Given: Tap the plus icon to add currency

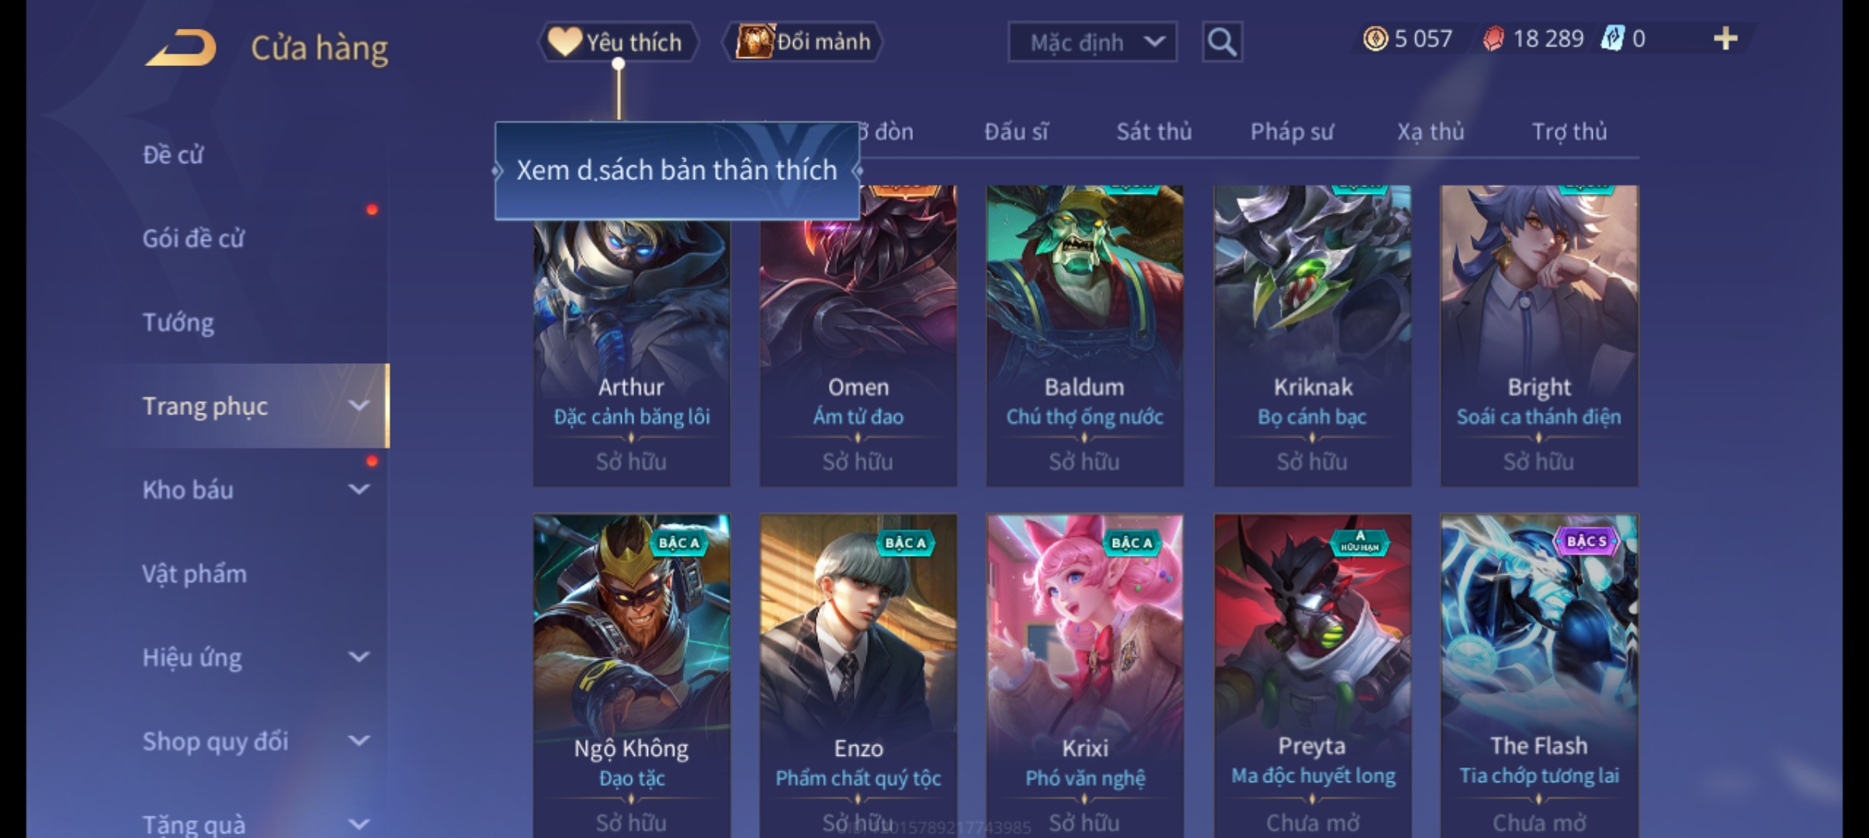Looking at the screenshot, I should tap(1725, 39).
